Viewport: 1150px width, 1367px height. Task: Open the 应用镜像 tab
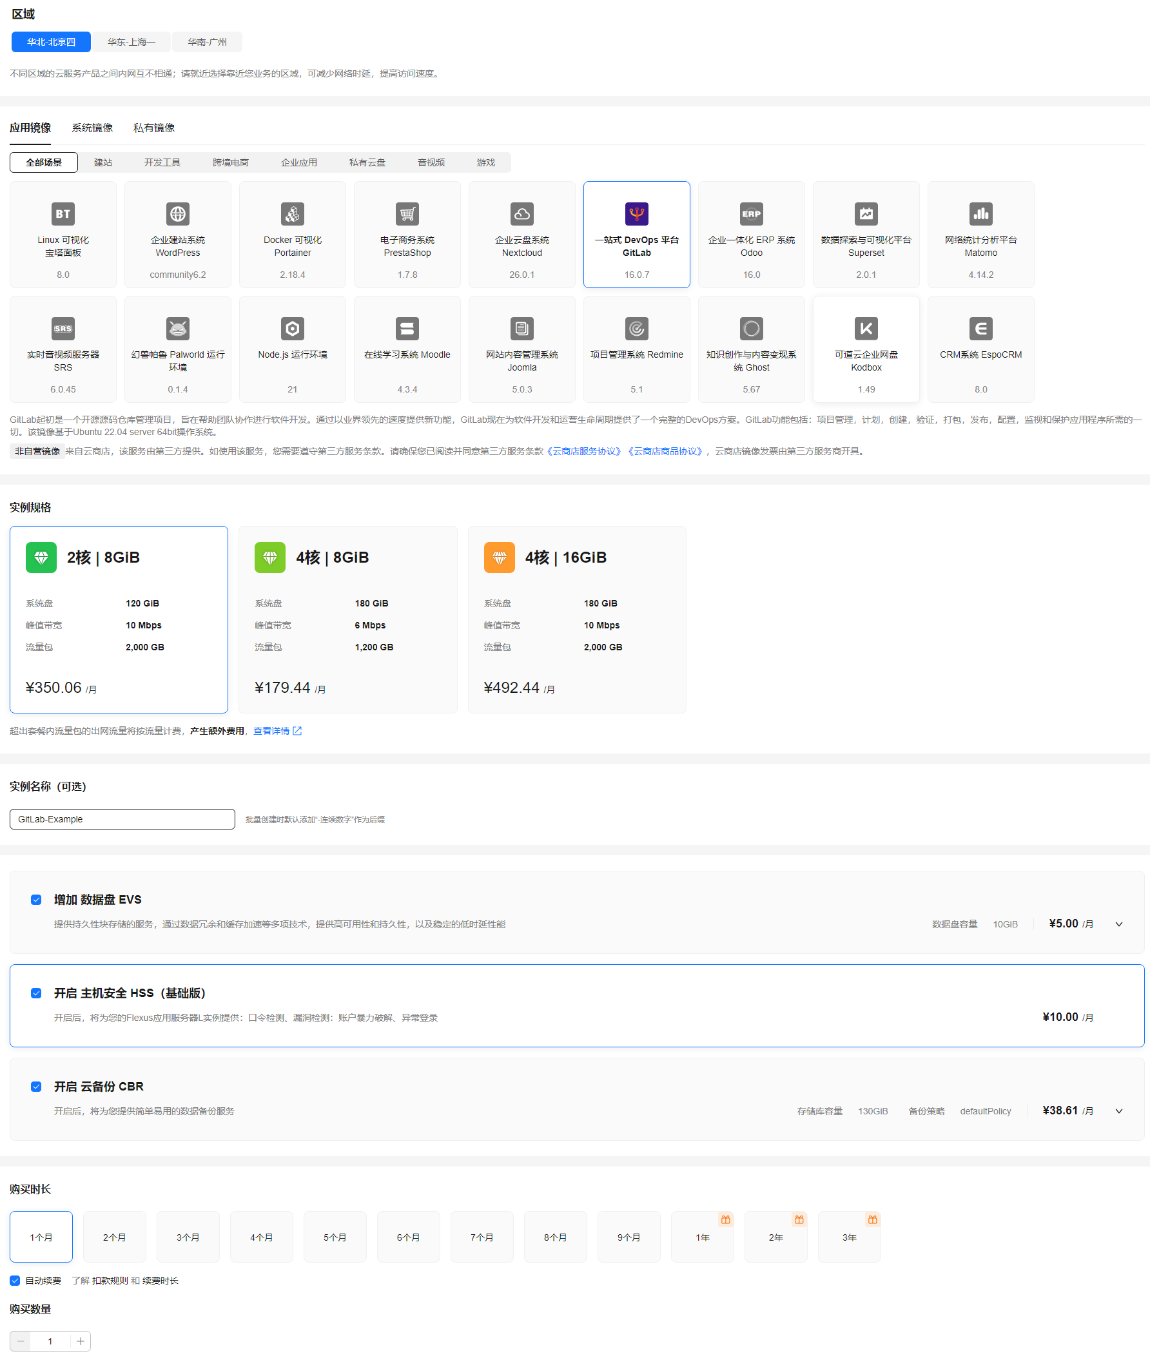point(31,128)
